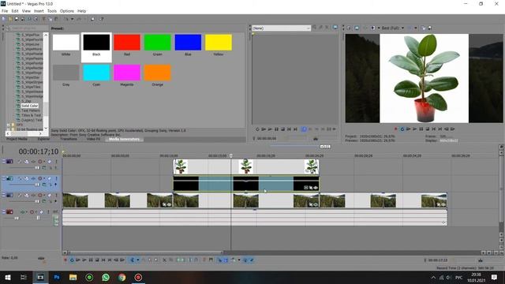Save preview snapshot to file
Image resolution: width=505 pixels, height=284 pixels.
429,28
